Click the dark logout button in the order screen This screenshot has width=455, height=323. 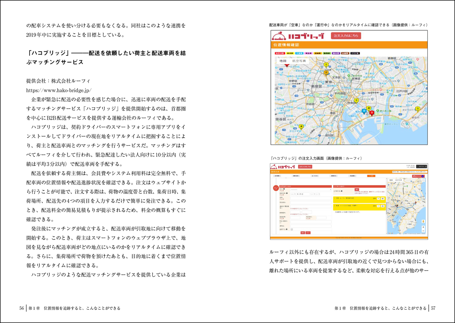[422, 167]
